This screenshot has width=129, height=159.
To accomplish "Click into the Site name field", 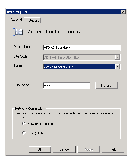I will pyautogui.click(x=67, y=85).
